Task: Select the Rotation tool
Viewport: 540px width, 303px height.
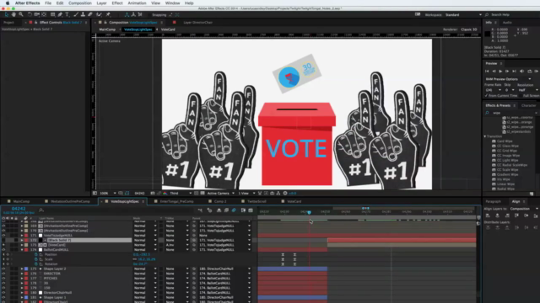Action: [x=30, y=14]
